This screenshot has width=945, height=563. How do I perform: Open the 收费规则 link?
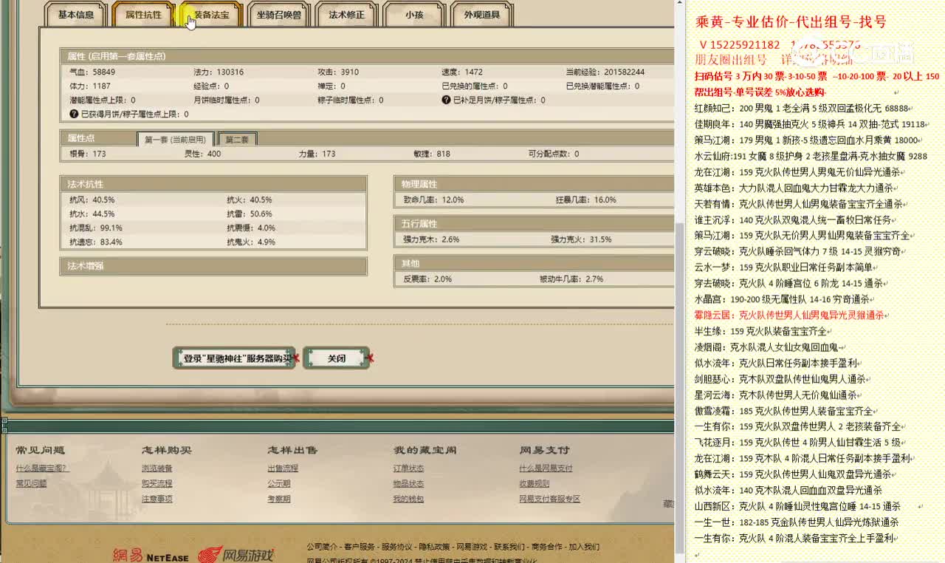[x=535, y=484]
